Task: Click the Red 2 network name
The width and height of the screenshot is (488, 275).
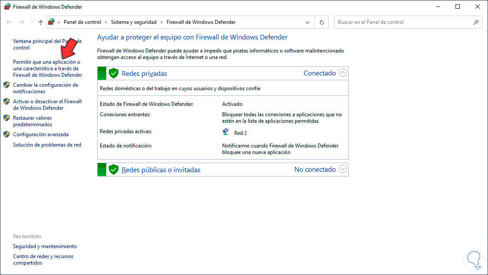Action: tap(241, 133)
